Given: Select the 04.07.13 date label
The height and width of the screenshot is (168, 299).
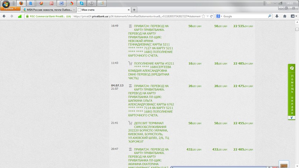Looking at the screenshot, I should (x=117, y=85).
